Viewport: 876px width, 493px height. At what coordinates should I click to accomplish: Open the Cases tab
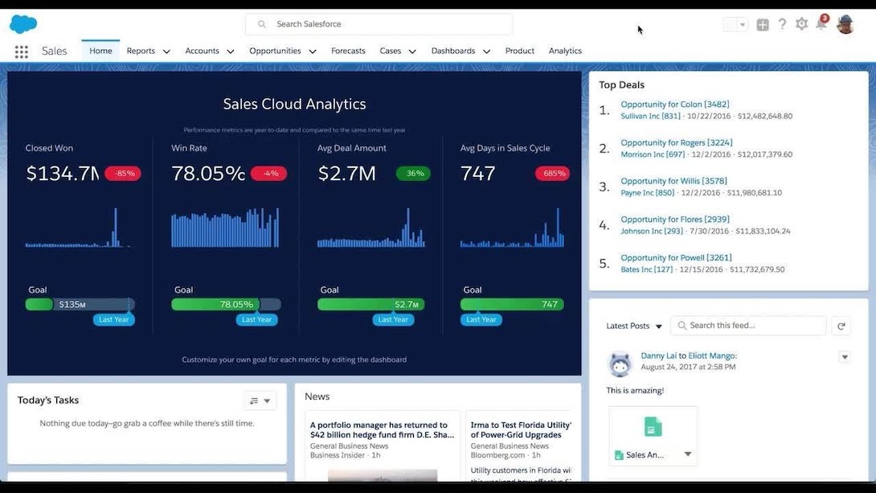pos(390,51)
